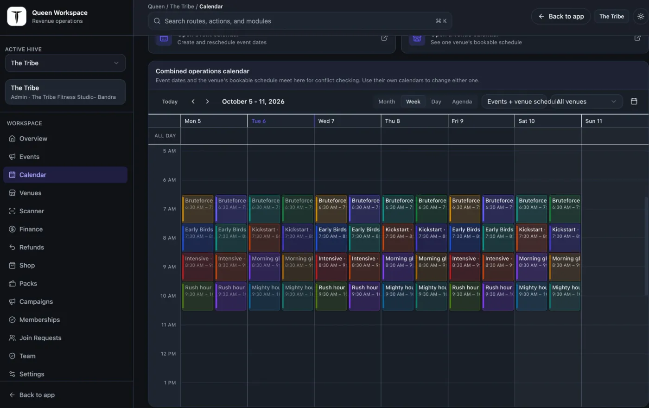Open external link icon on venue calendar card

point(637,38)
